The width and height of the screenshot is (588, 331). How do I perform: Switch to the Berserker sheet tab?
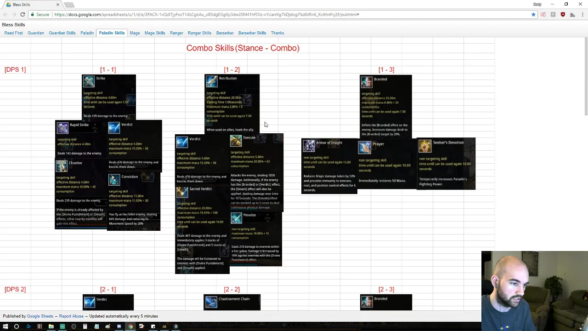click(225, 33)
